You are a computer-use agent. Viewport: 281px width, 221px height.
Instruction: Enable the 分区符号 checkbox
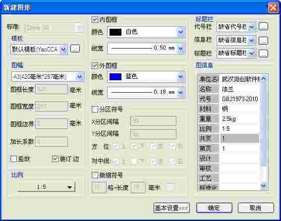click(95, 109)
